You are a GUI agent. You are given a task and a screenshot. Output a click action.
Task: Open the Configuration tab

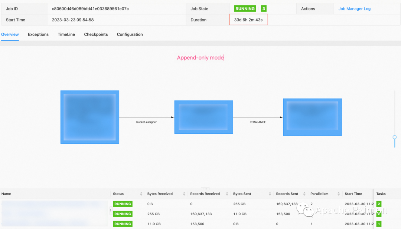(130, 34)
